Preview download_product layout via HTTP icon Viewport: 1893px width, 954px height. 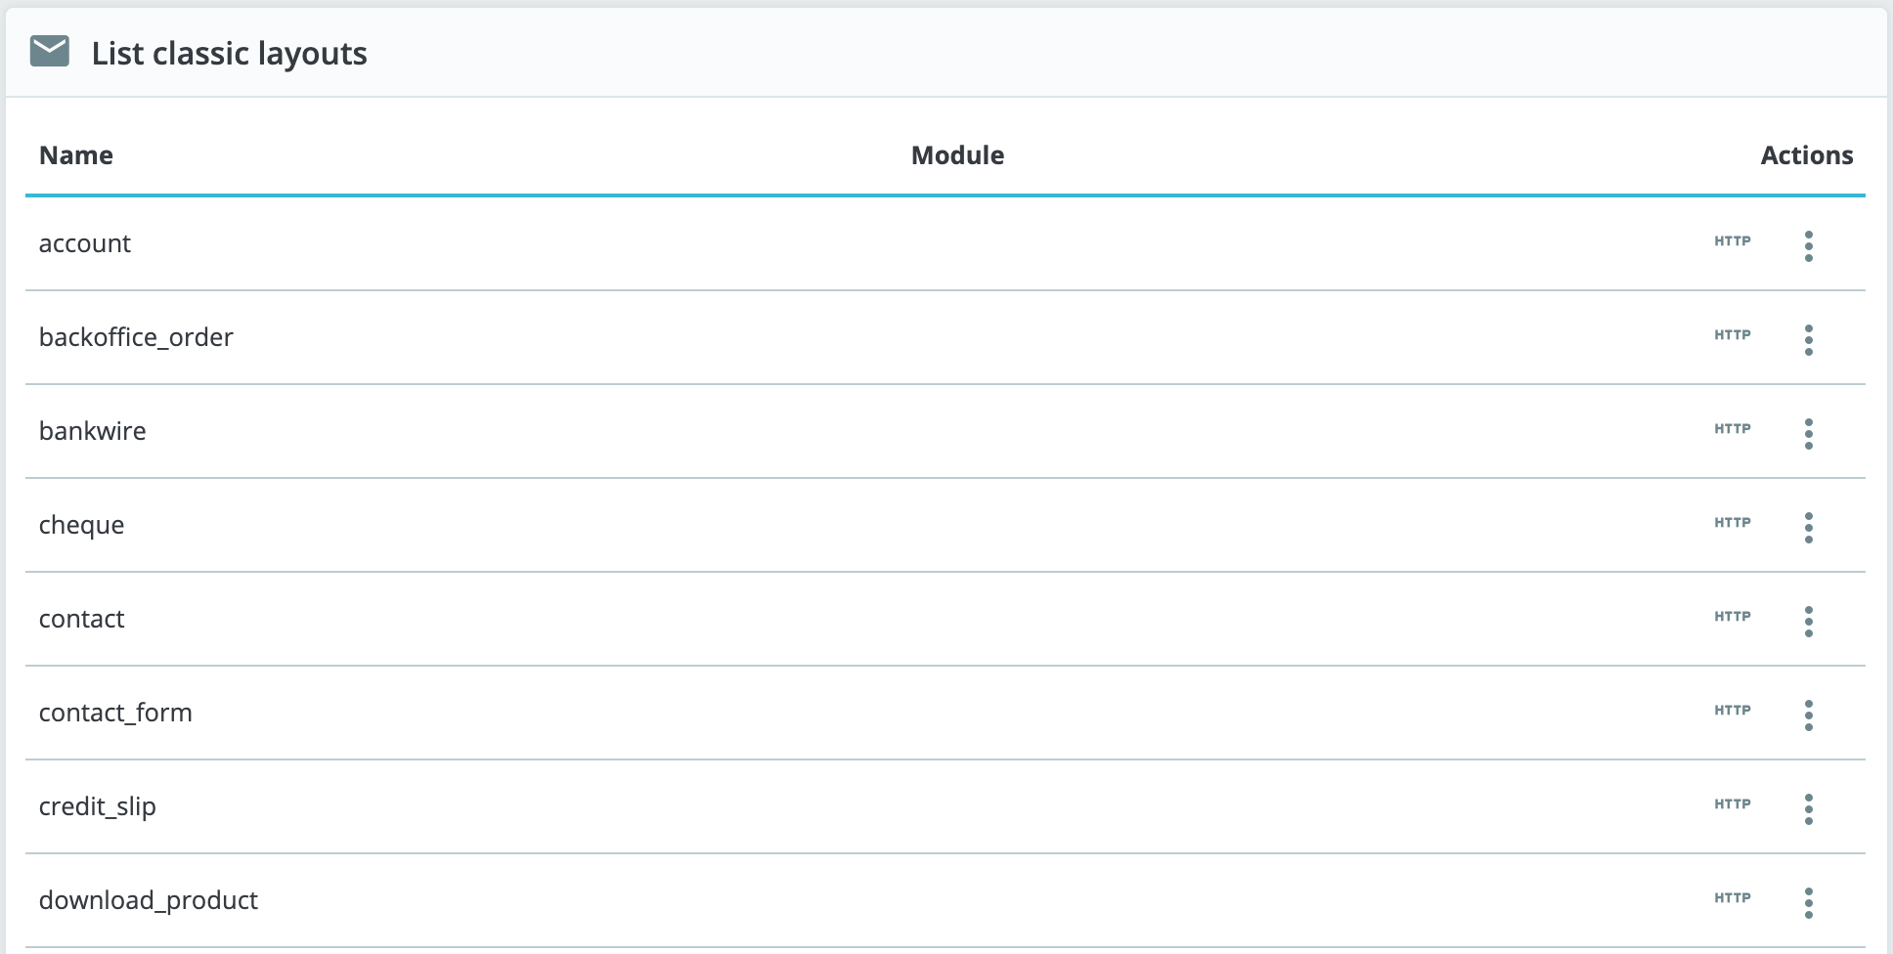coord(1732,898)
